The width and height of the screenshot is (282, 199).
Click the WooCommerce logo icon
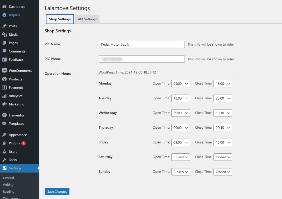[4, 71]
